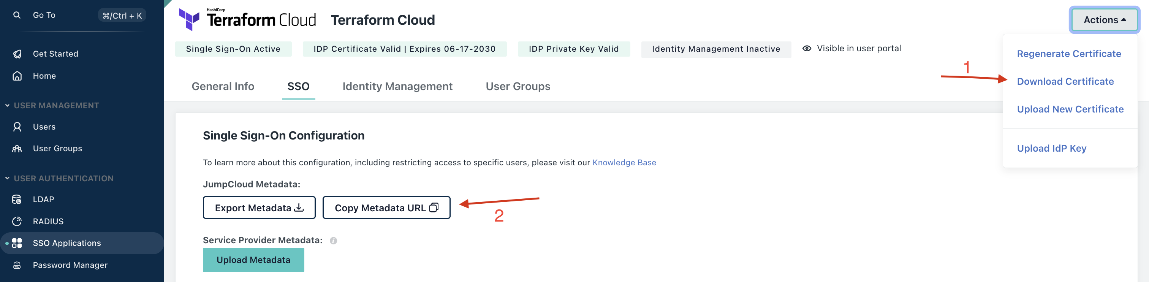
Task: Click the User Groups people icon
Action: point(17,149)
